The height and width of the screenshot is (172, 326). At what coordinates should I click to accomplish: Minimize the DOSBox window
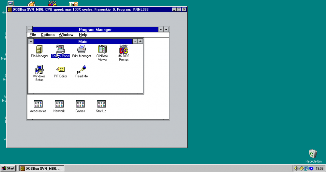tap(174, 9)
